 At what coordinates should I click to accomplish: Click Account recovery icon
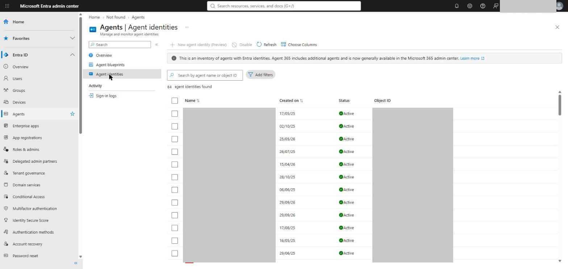pyautogui.click(x=6, y=244)
